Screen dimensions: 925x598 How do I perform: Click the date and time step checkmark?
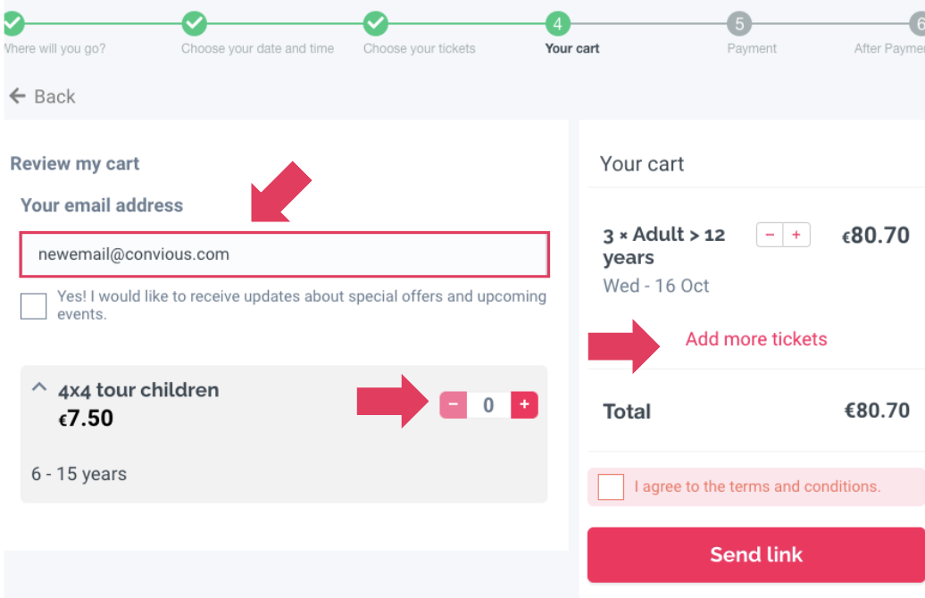[x=194, y=24]
